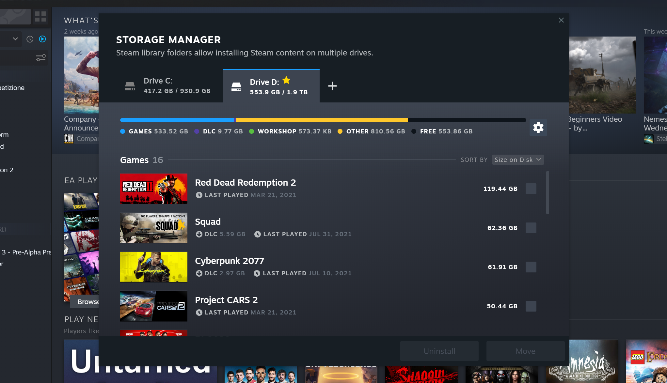Image resolution: width=667 pixels, height=383 pixels.
Task: Expand the library collection dropdown chevron in sidebar
Action: pyautogui.click(x=15, y=39)
